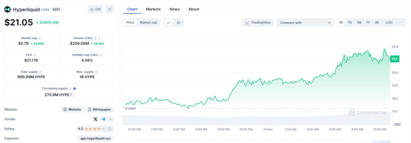Click the Hyperliquid logo icon
Image resolution: width=411 pixels, height=143 pixels.
point(7,10)
